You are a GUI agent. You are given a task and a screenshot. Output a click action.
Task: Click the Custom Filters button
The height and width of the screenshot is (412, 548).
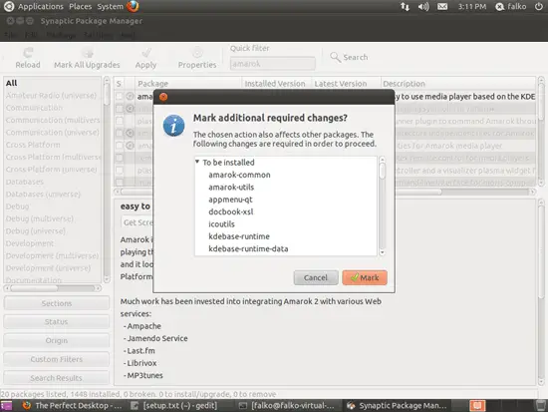click(56, 359)
